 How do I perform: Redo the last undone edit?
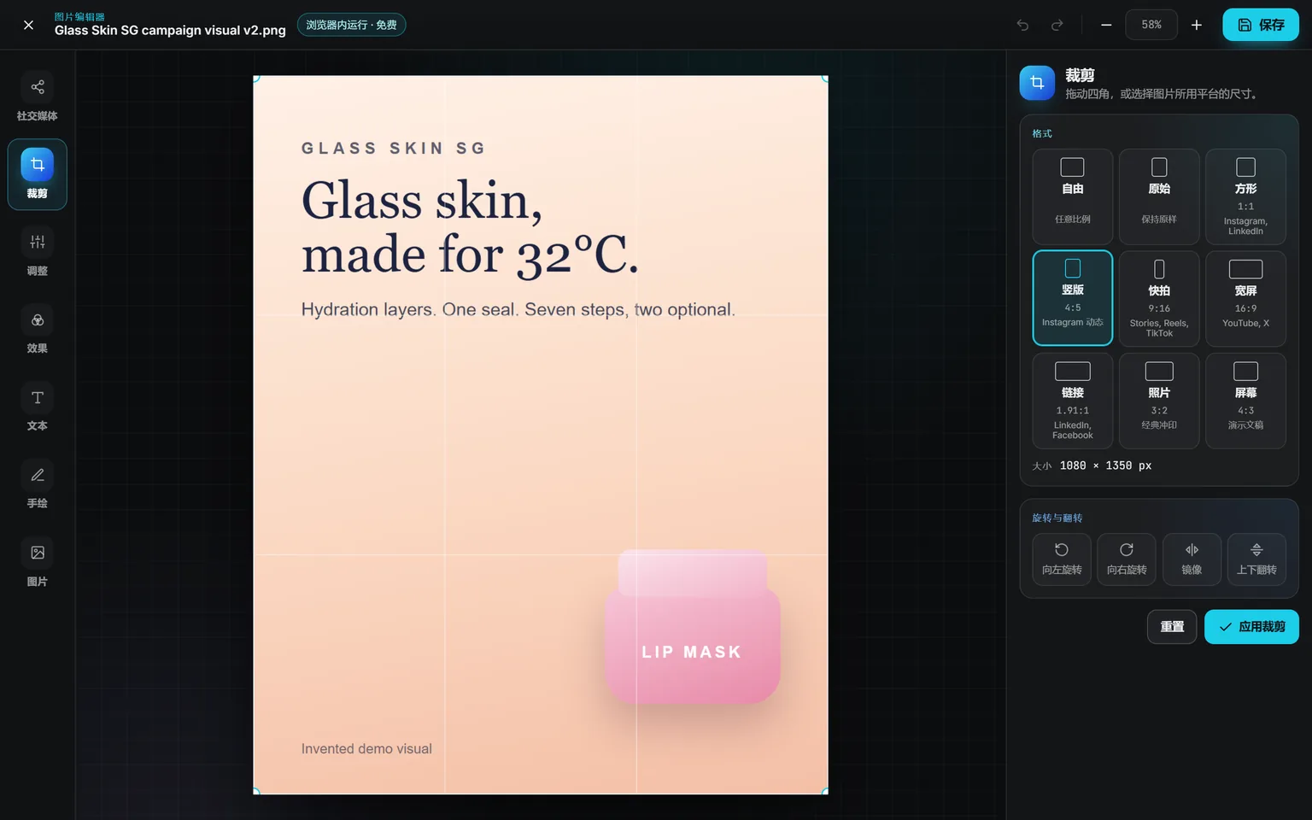[x=1057, y=25]
